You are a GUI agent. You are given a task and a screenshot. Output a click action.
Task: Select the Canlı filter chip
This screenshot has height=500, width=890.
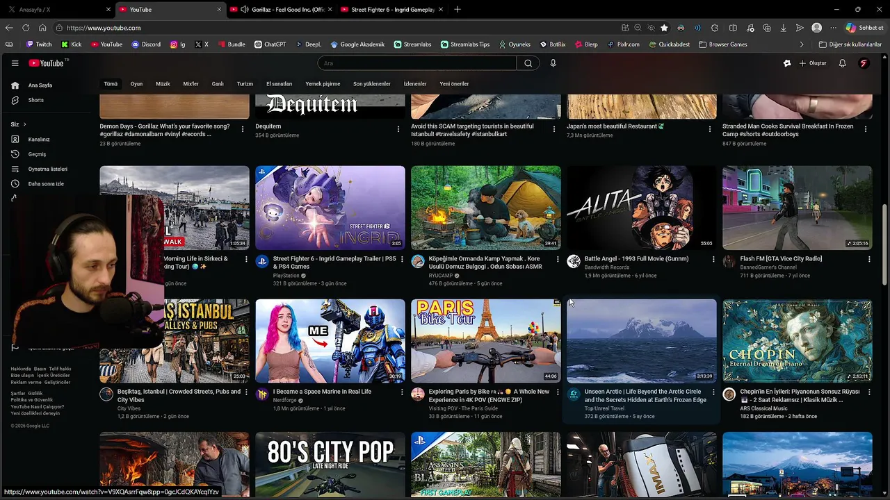point(218,84)
